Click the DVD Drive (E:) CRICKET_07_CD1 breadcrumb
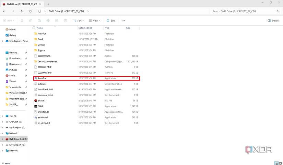 [x=67, y=11]
